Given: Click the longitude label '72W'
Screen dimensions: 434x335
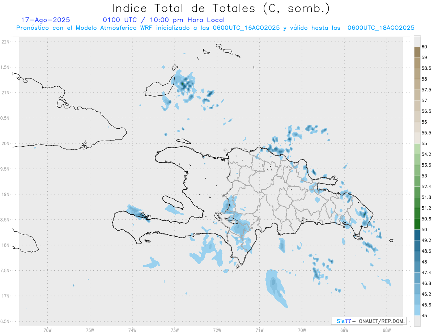Looking at the screenshot, I should 217,330.
